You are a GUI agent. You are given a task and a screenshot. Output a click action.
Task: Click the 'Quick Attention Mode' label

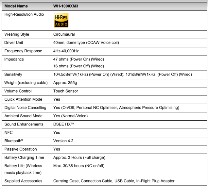click(23, 99)
